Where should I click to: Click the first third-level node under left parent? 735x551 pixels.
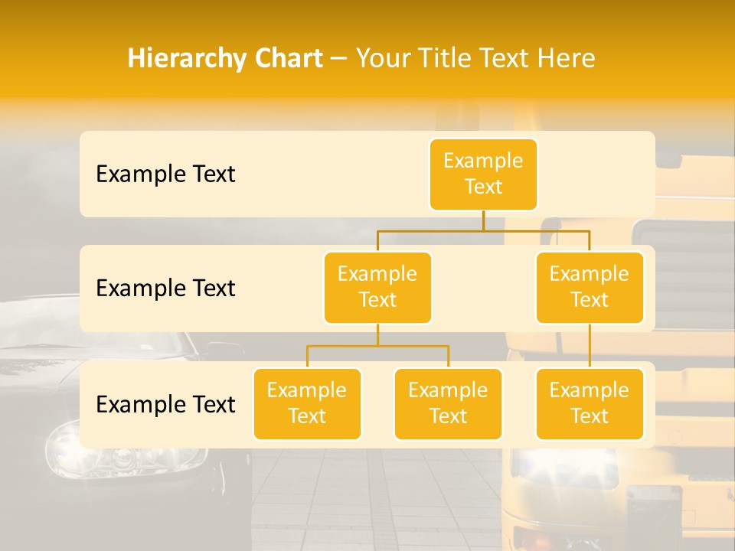click(307, 403)
